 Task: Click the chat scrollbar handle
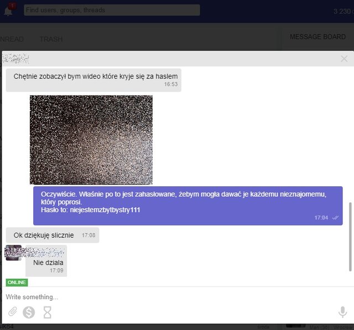[350, 236]
